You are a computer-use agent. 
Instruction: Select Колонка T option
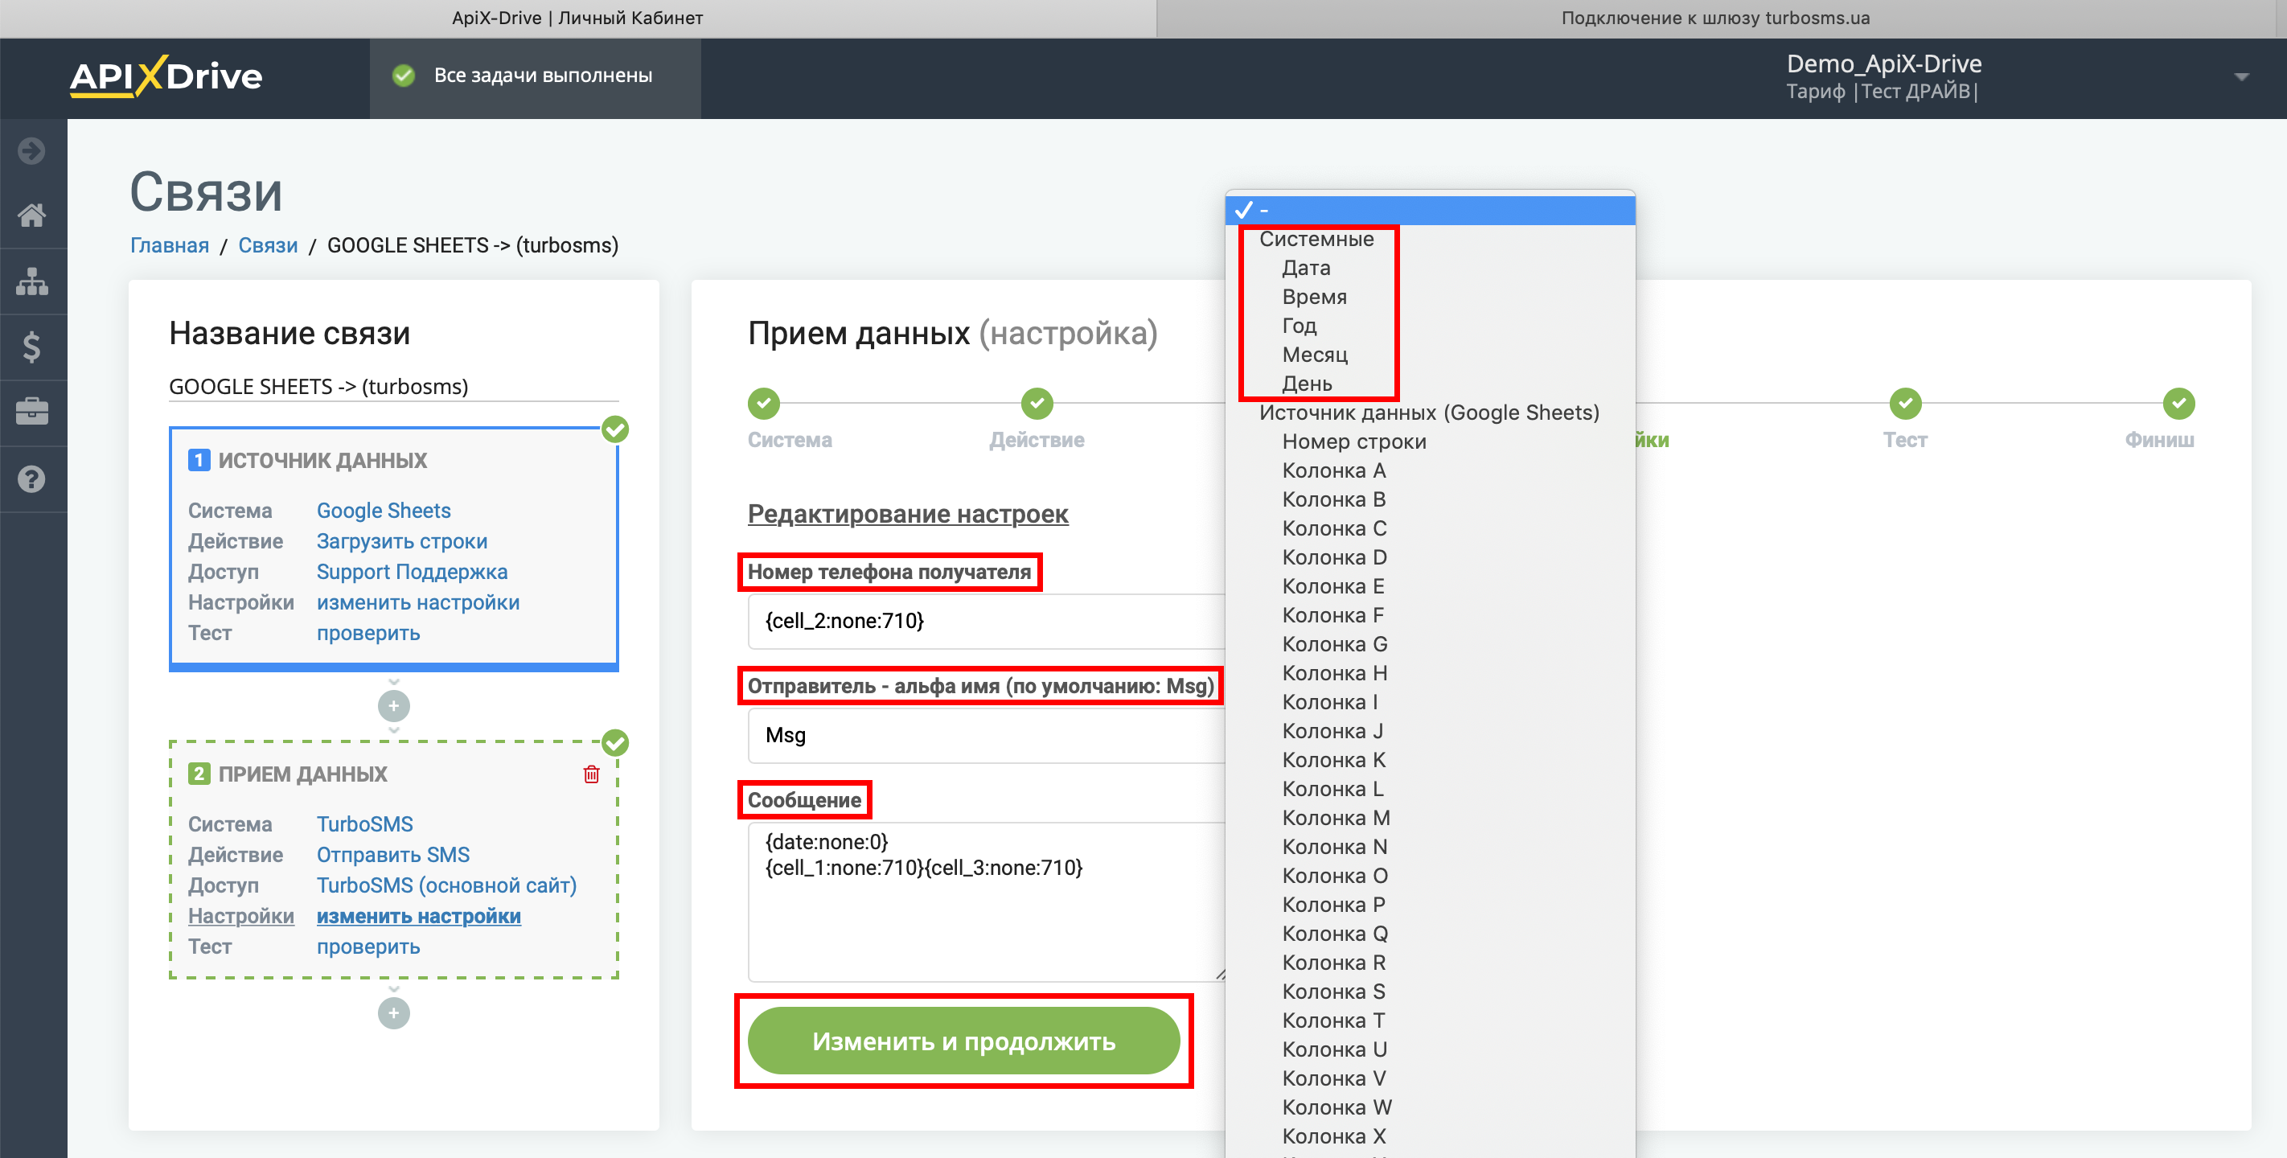click(x=1430, y=1021)
